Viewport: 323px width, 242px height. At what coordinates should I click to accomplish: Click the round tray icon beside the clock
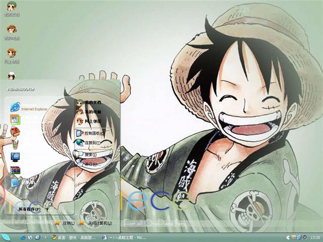tap(305, 237)
